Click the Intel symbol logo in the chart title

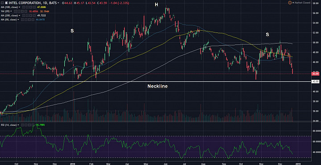coord(6,3)
